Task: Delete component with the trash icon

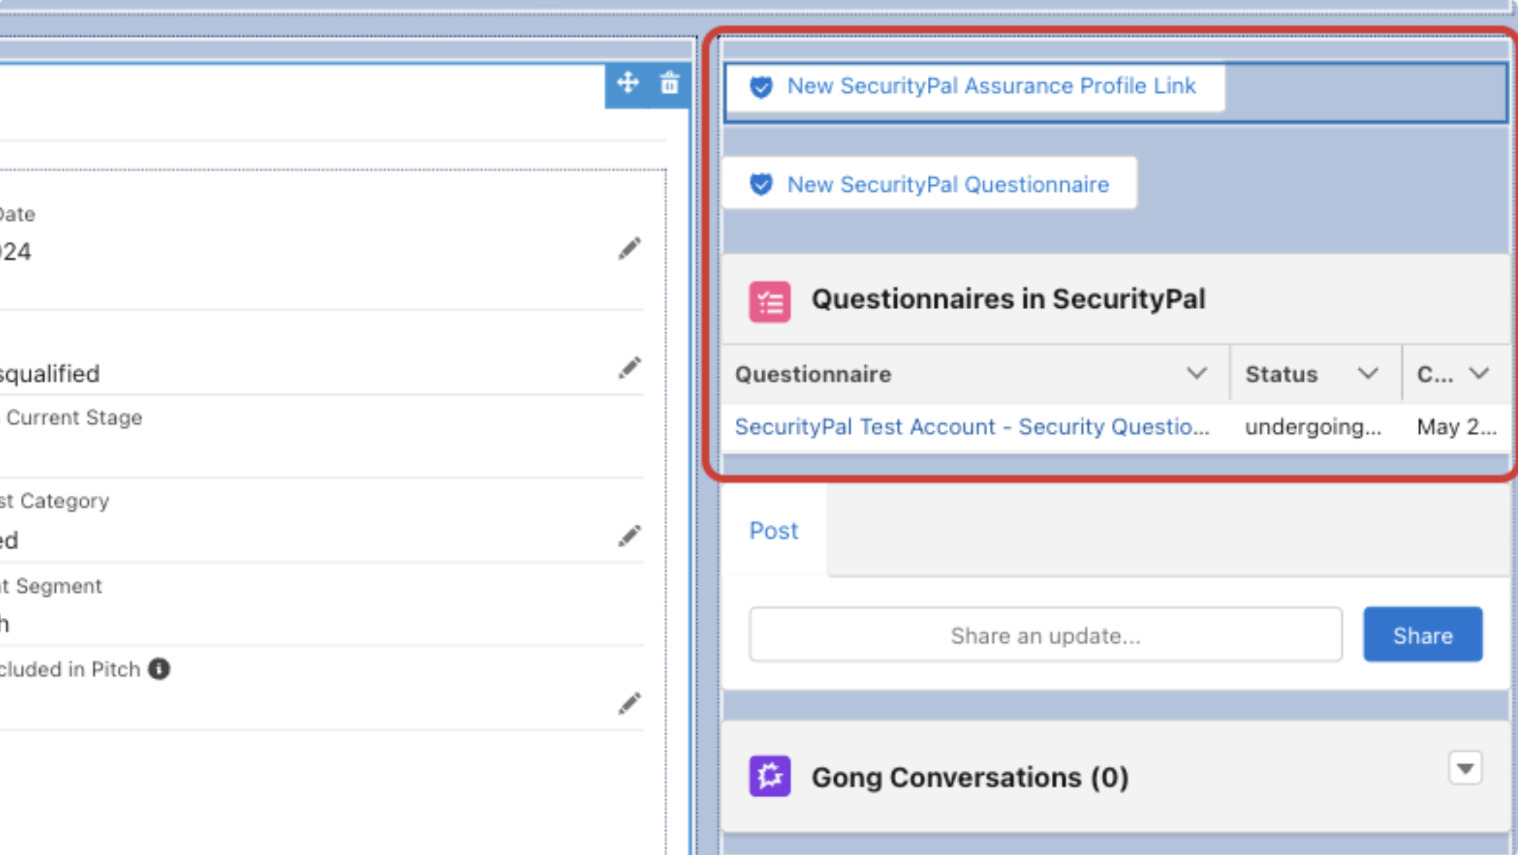Action: click(670, 83)
